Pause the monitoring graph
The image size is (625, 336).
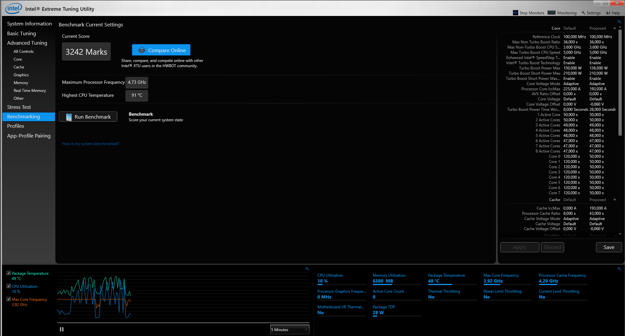tap(62, 329)
